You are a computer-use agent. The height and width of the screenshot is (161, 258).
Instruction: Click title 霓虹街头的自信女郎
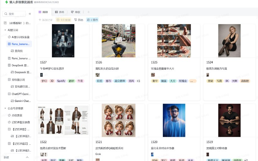click(107, 68)
